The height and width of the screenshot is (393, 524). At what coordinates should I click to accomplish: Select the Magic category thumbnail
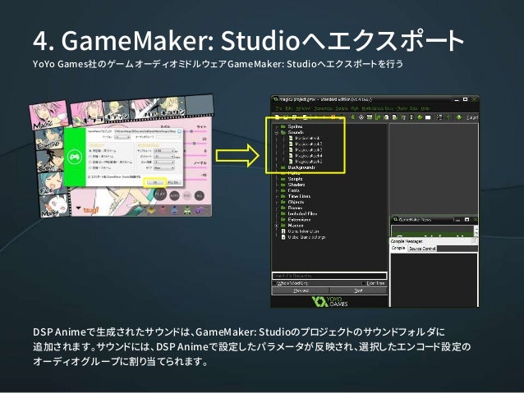(48, 115)
